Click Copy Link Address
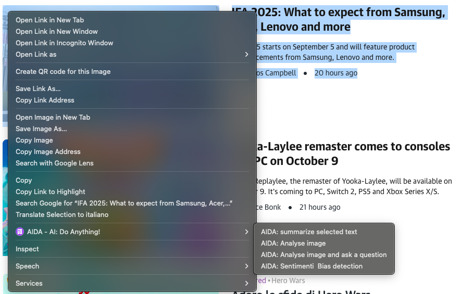Image resolution: width=474 pixels, height=294 pixels. click(x=132, y=100)
